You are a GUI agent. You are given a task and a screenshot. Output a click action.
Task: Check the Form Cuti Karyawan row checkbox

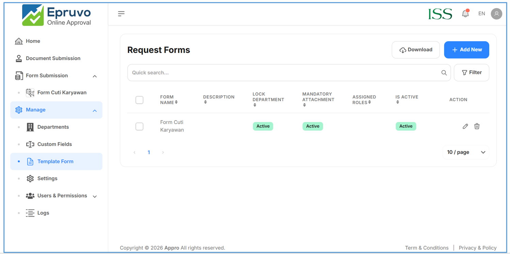coord(139,126)
